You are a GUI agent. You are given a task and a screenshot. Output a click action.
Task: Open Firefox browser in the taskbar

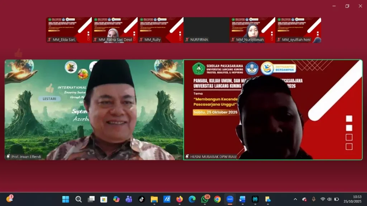click(x=180, y=199)
